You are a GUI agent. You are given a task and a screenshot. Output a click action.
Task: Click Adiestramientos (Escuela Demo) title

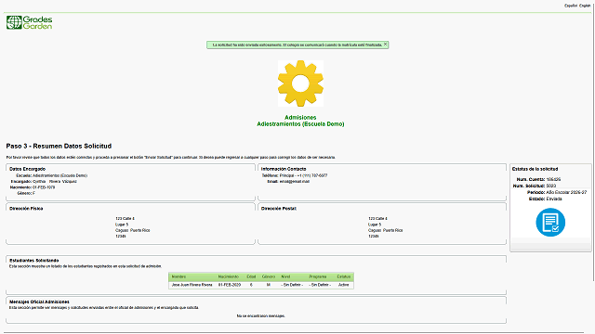[x=300, y=123]
